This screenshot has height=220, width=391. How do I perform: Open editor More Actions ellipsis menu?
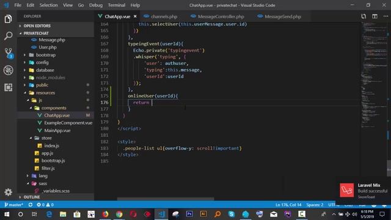pyautogui.click(x=386, y=16)
